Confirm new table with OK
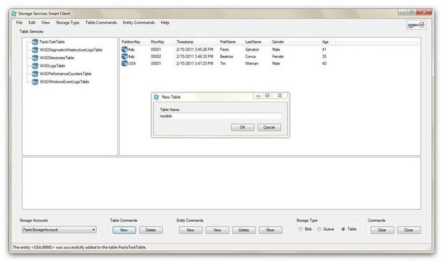The width and height of the screenshot is (443, 262). click(243, 127)
